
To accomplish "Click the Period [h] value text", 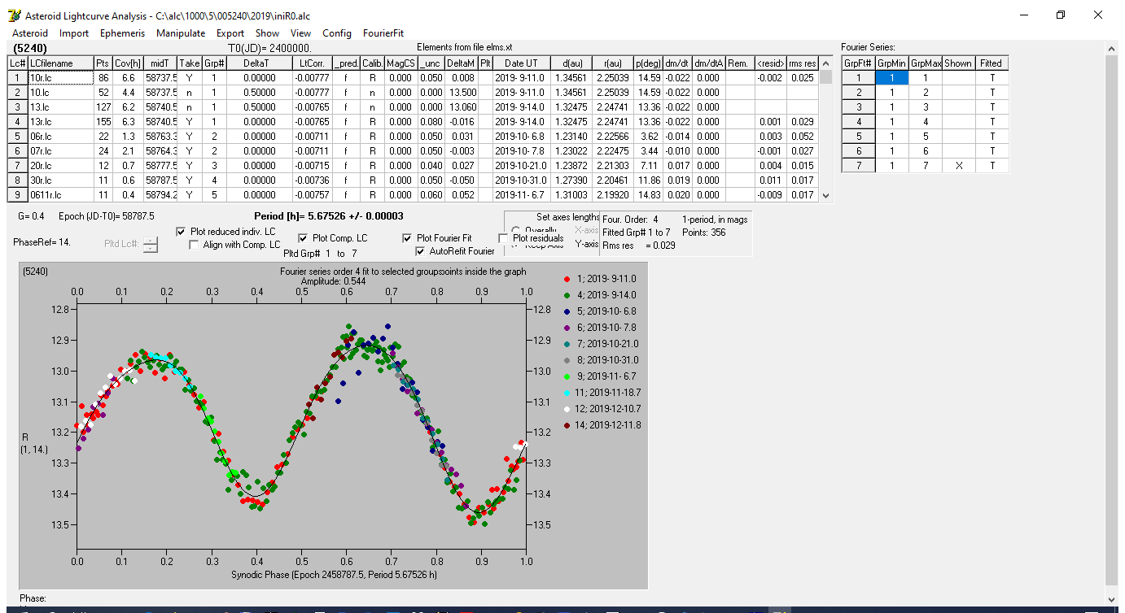I will pyautogui.click(x=328, y=217).
